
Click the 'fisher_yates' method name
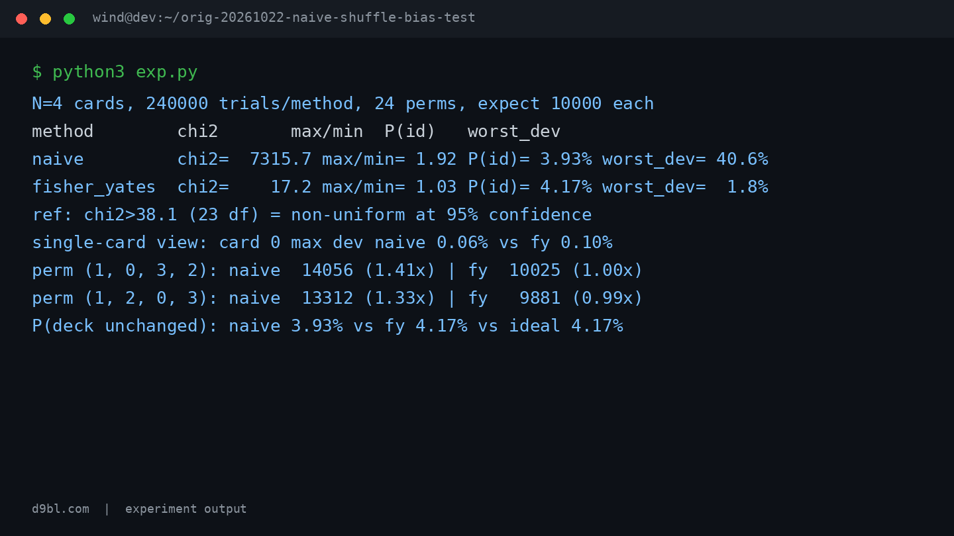click(x=94, y=187)
